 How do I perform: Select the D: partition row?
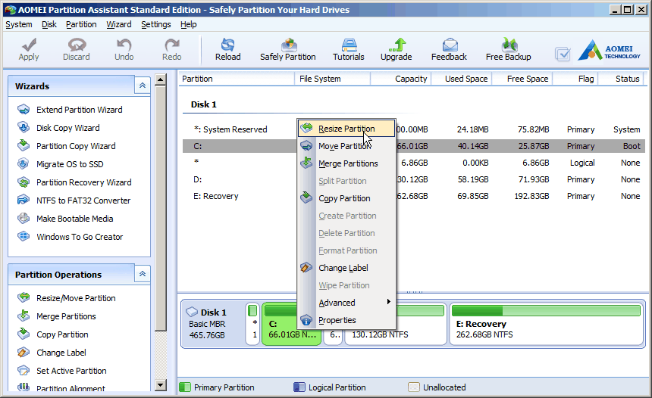(414, 179)
